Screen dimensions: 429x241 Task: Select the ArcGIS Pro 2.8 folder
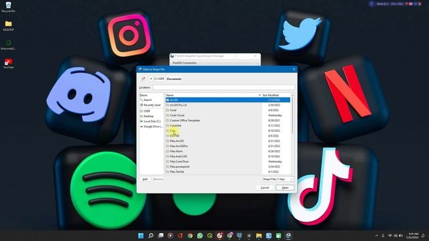click(x=228, y=105)
